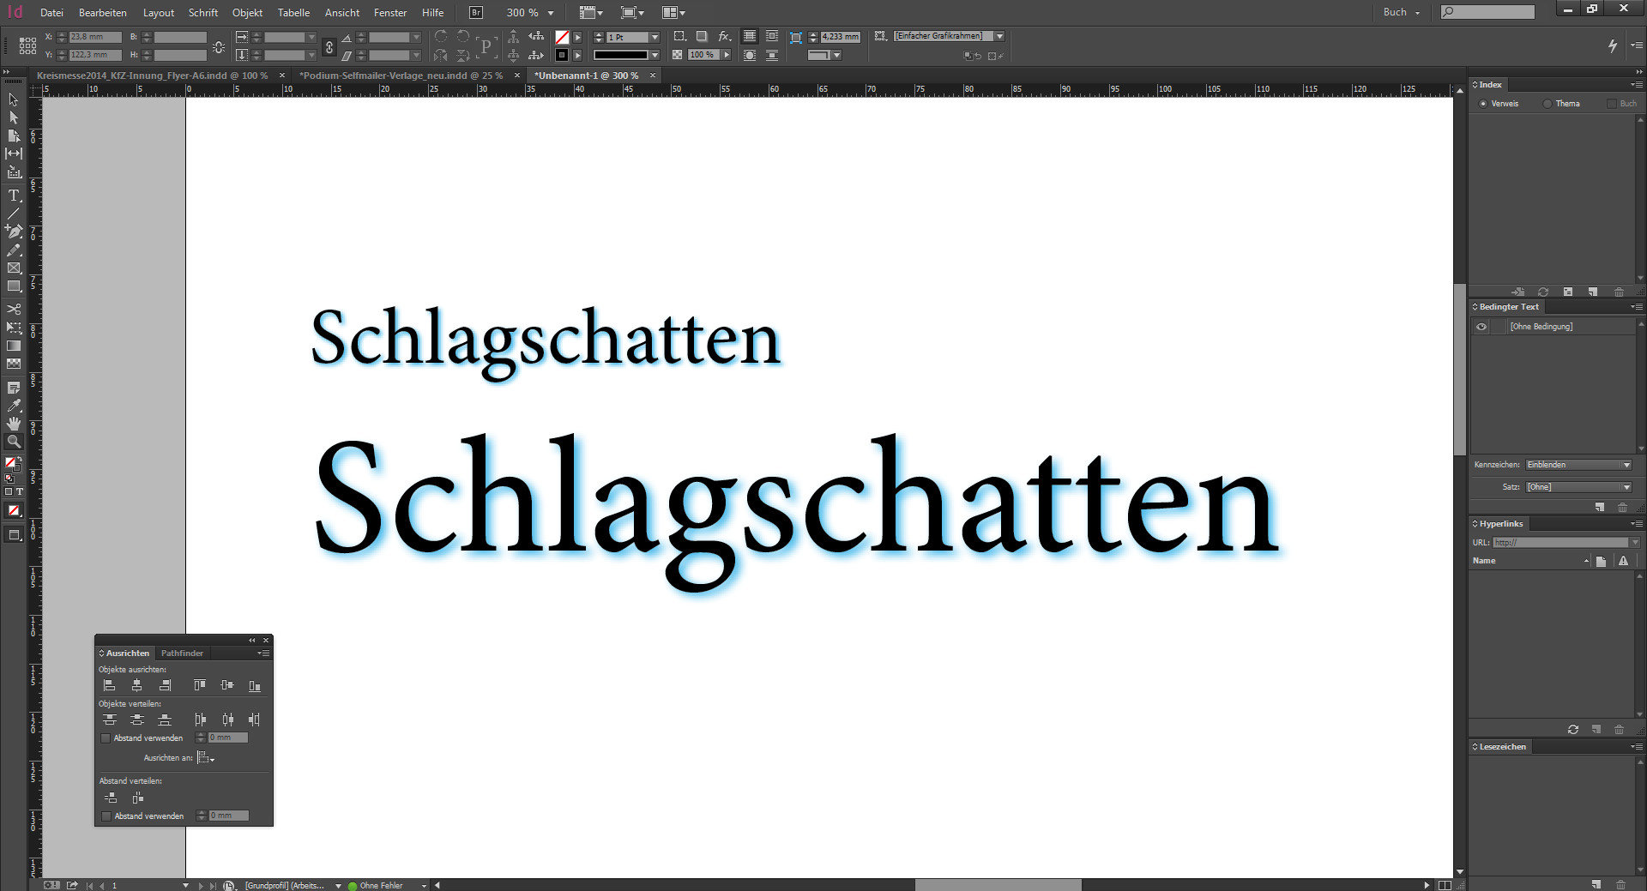The image size is (1647, 891).
Task: Toggle constrain proportions chain icon
Action: tap(329, 46)
